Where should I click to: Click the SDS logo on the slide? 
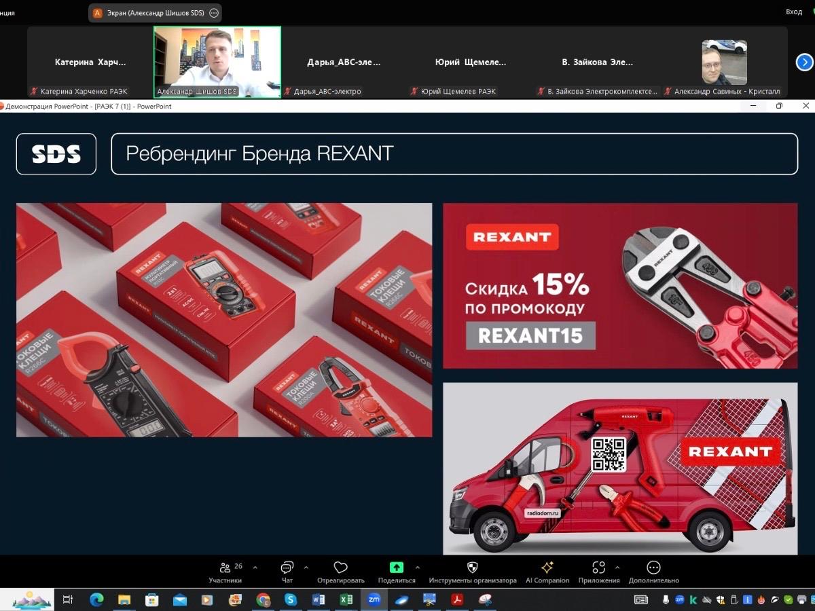56,154
